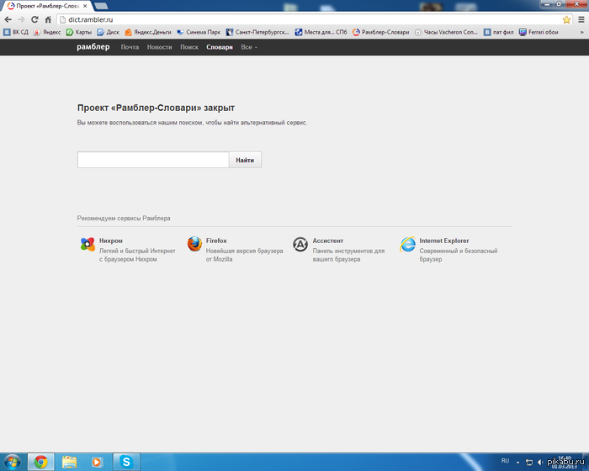The height and width of the screenshot is (471, 589).
Task: Click into the Rambler search text field
Action: pos(153,160)
